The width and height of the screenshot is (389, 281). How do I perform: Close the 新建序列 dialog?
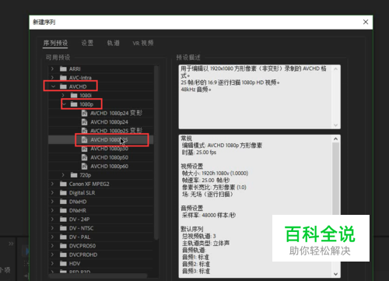(x=366, y=22)
